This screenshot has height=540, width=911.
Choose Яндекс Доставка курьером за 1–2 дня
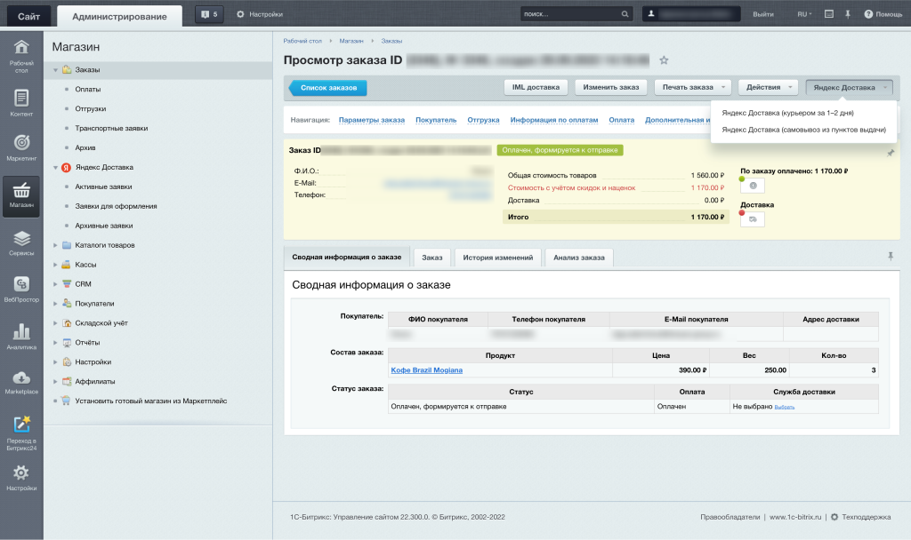788,113
